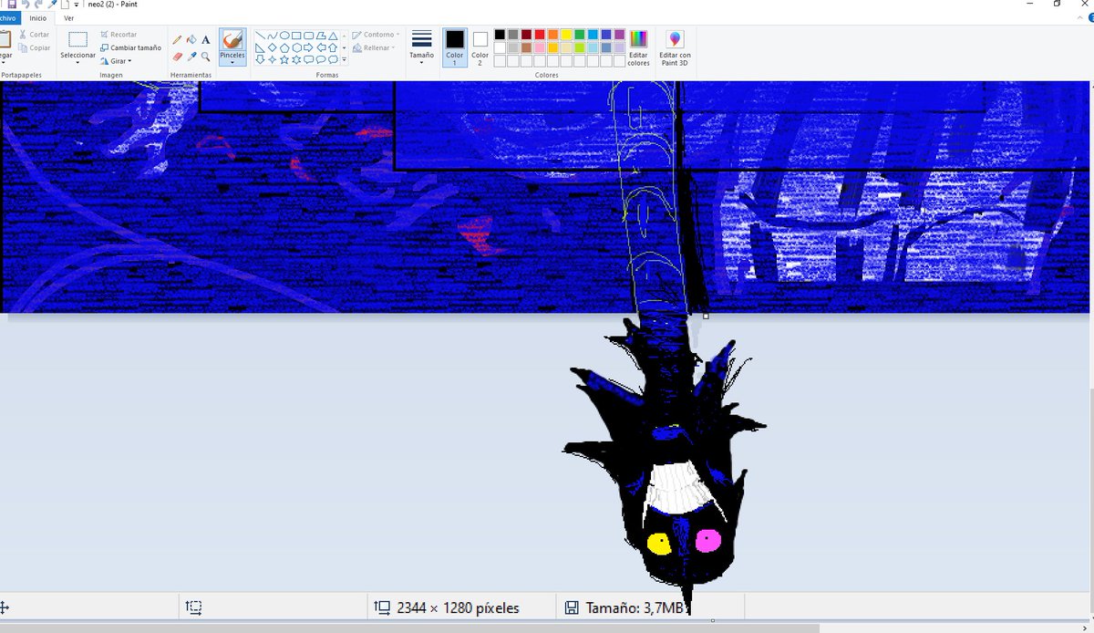Choose the Hexagon shape

296,47
